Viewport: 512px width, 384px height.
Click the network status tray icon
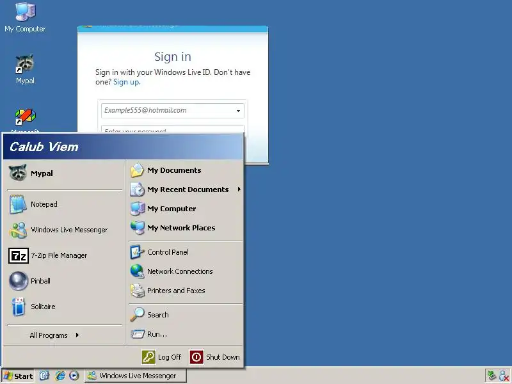pos(492,376)
